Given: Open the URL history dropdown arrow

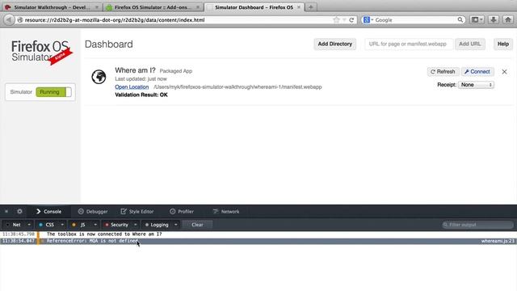Looking at the screenshot, I should [x=344, y=19].
